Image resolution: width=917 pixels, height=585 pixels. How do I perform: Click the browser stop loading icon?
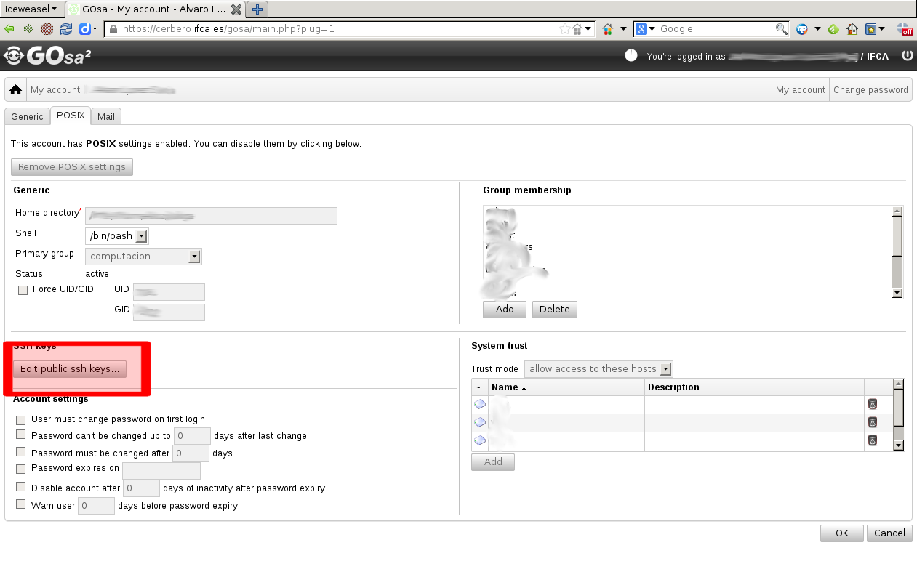[x=47, y=29]
